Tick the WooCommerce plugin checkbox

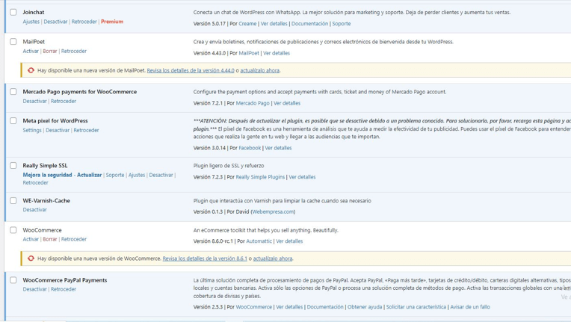click(13, 230)
